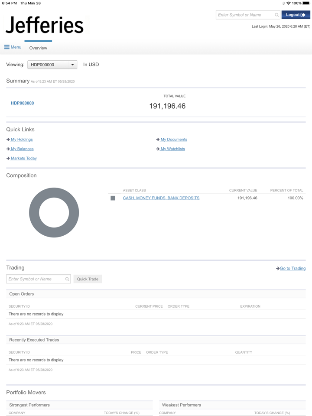Click the magnifier icon in Trading search box
Viewport: 312px width, 416px height.
[67, 279]
